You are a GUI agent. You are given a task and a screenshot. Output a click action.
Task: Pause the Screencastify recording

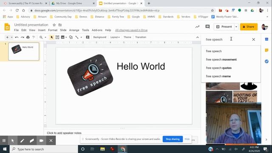click(4, 141)
